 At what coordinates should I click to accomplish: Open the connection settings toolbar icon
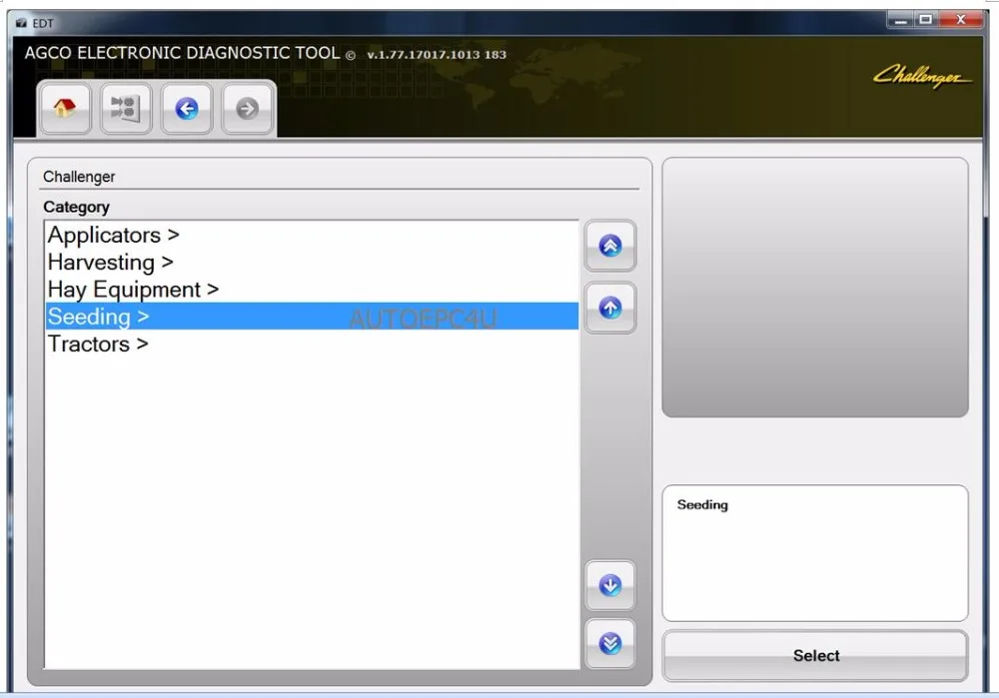pos(126,108)
